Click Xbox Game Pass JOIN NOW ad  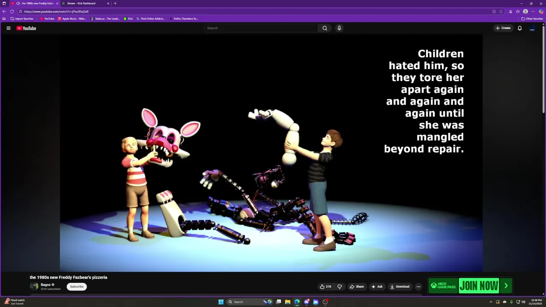(x=479, y=286)
